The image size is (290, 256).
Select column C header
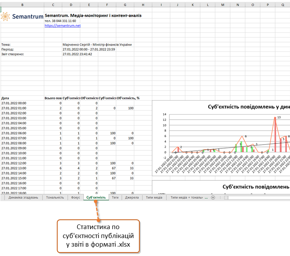(53, 5)
